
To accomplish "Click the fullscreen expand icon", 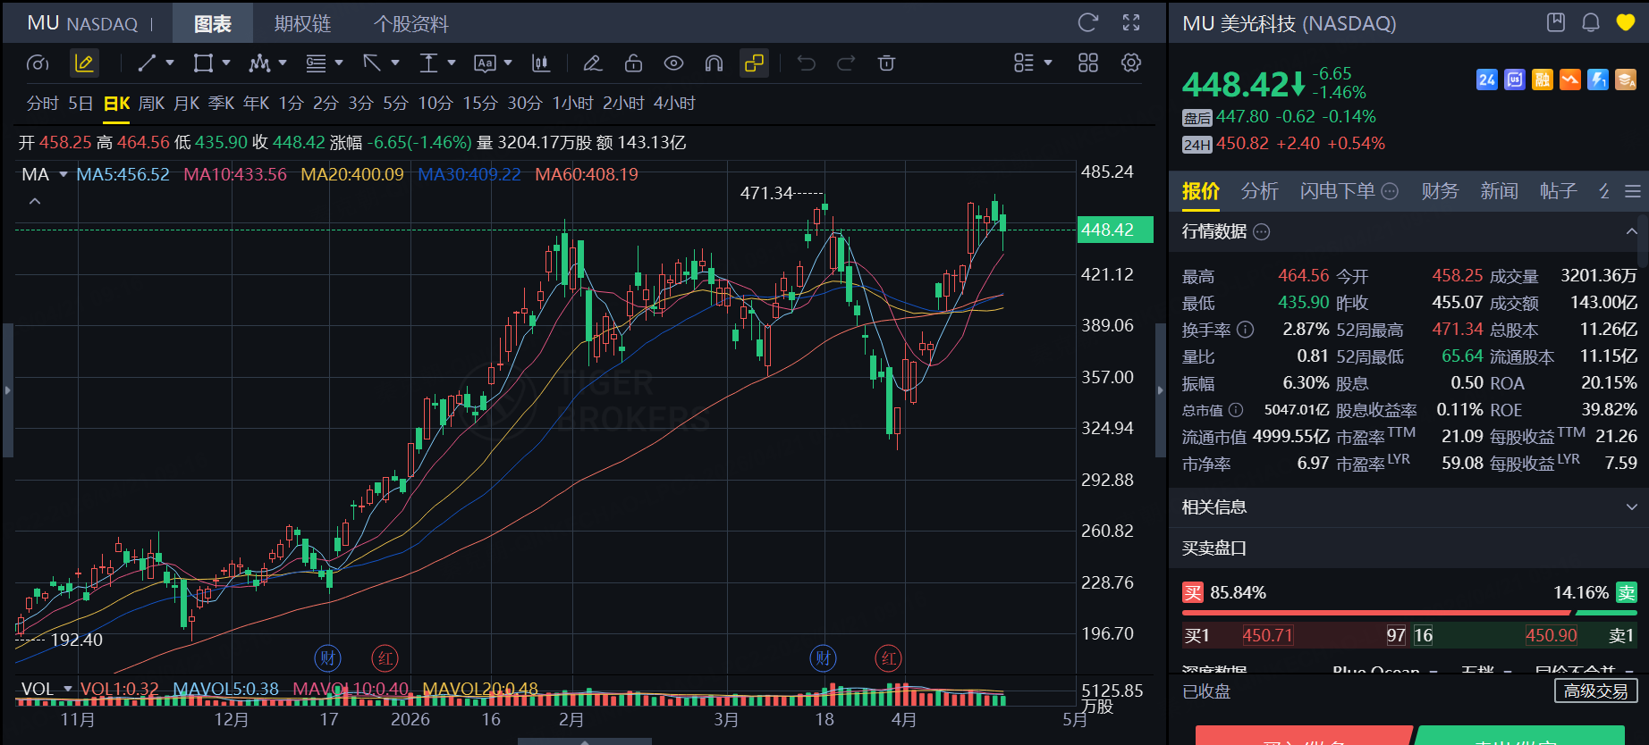I will (1131, 23).
